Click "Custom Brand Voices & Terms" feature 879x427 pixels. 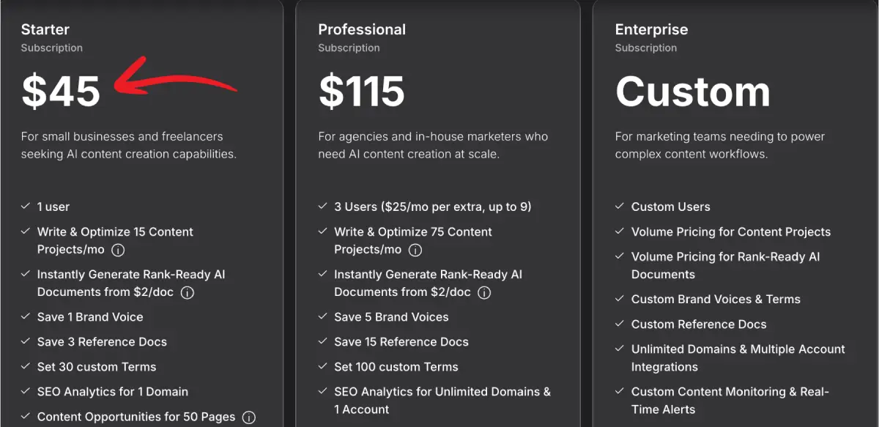716,300
